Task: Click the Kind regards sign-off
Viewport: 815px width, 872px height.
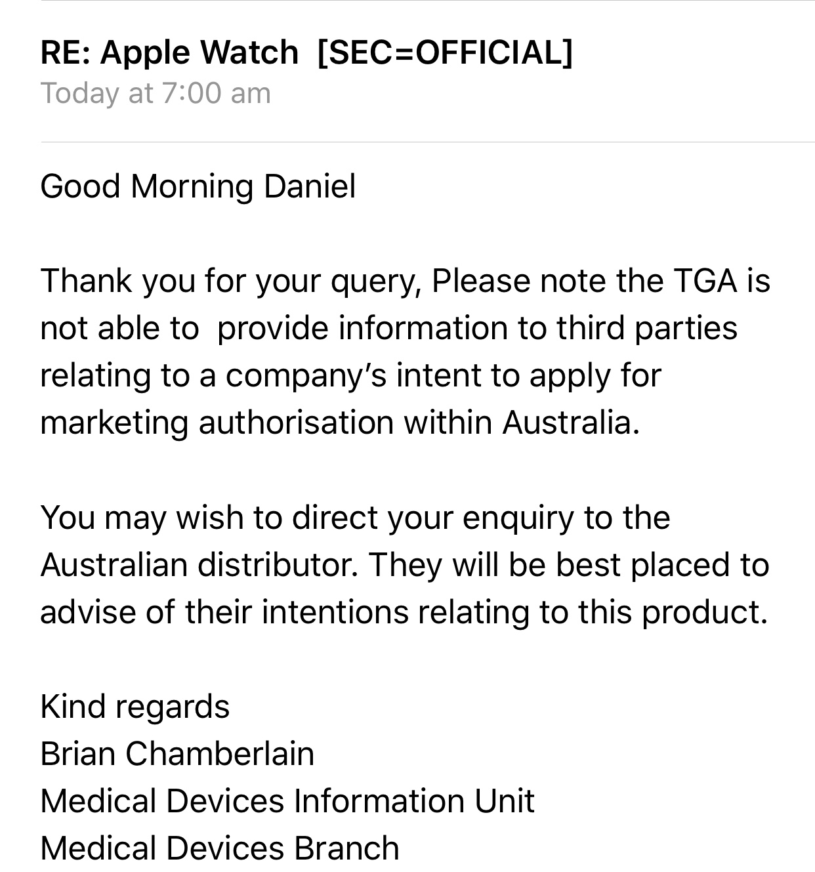Action: point(135,707)
